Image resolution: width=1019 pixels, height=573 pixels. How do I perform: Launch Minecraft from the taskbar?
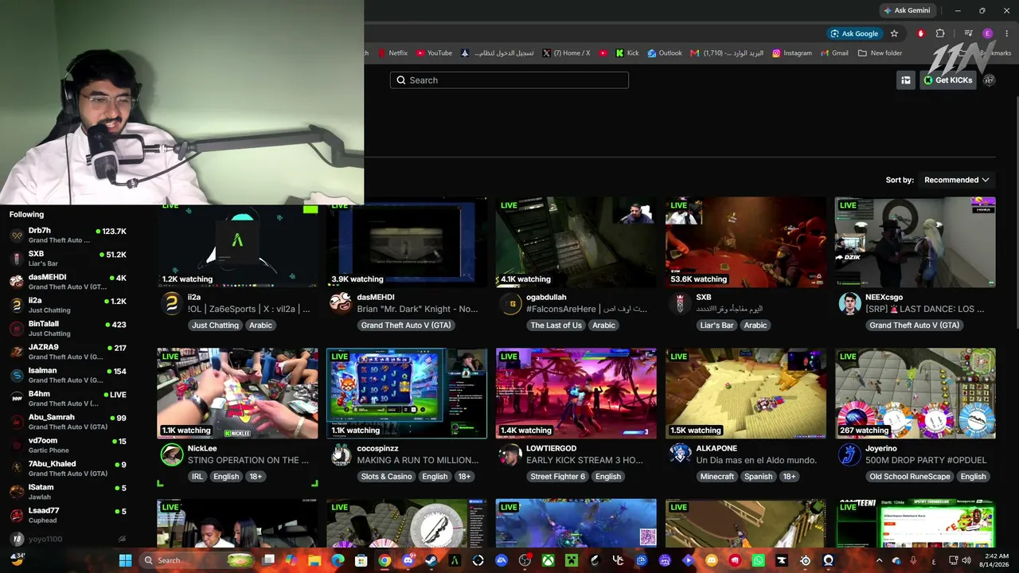point(572,560)
